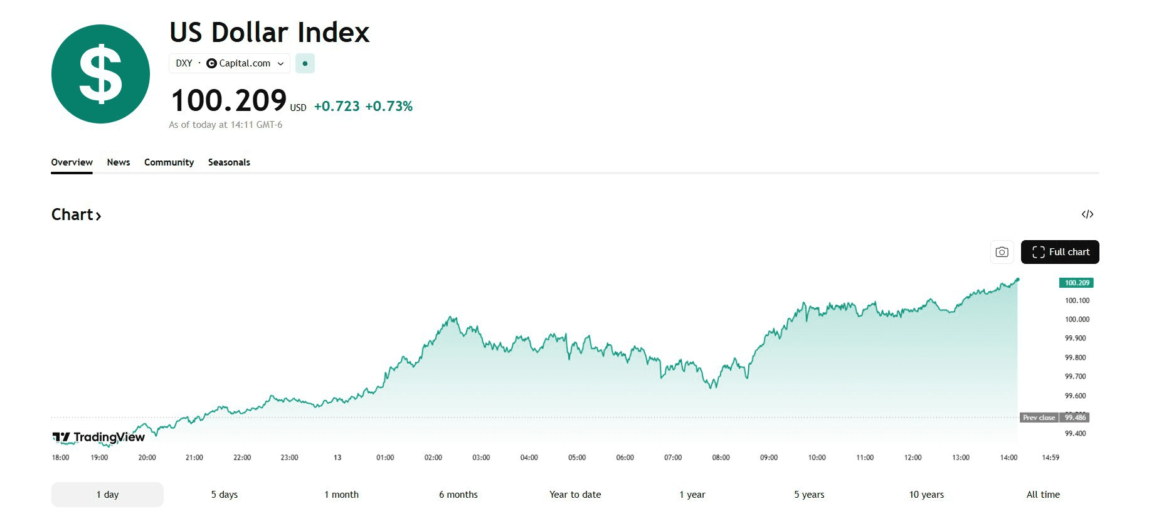The height and width of the screenshot is (531, 1154).
Task: Select the All time range
Action: pyautogui.click(x=1043, y=495)
